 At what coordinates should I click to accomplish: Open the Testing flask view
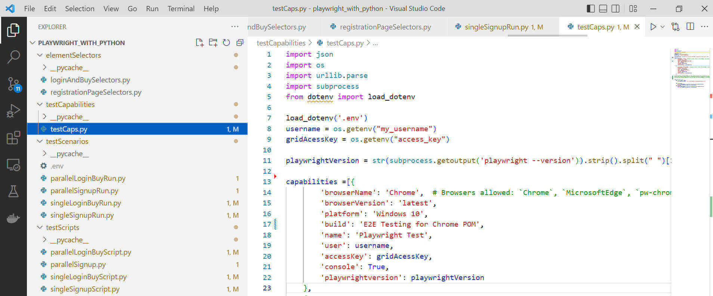pyautogui.click(x=13, y=191)
